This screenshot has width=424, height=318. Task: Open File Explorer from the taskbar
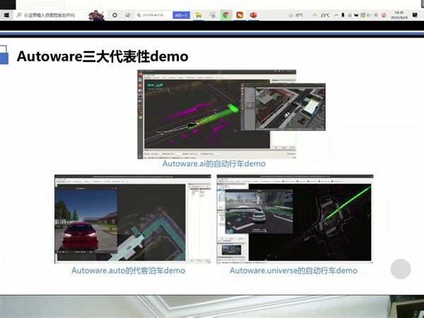199,15
